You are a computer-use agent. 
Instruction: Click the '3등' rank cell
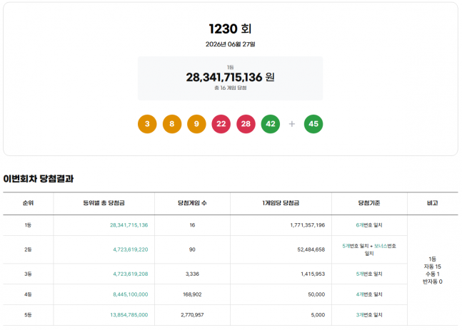click(x=28, y=274)
